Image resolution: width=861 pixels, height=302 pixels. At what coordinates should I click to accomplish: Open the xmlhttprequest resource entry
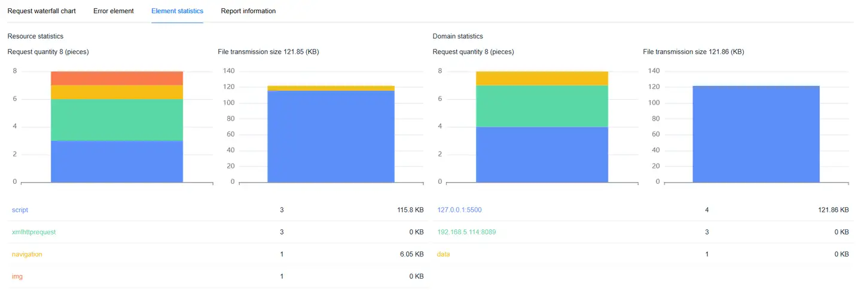click(33, 232)
